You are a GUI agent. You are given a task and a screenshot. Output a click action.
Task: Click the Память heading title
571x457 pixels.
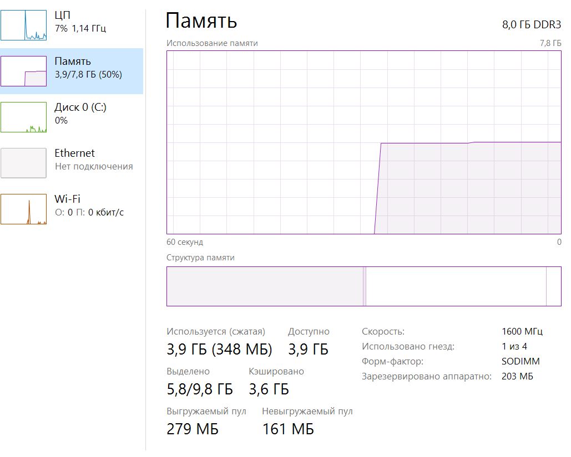201,21
